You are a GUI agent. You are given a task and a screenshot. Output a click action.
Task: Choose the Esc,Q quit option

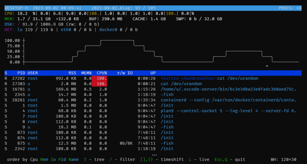click(230, 160)
